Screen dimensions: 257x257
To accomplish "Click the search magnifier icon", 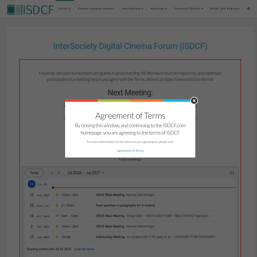I will (x=248, y=9).
